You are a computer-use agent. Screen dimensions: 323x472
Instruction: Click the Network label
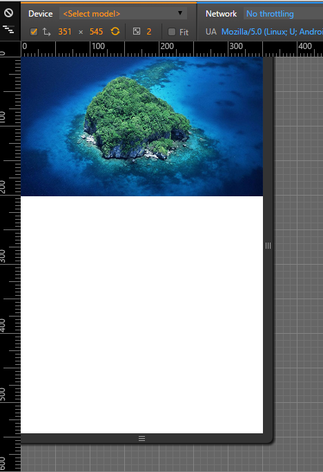(221, 14)
